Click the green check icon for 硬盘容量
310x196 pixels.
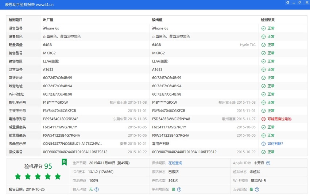point(263,45)
